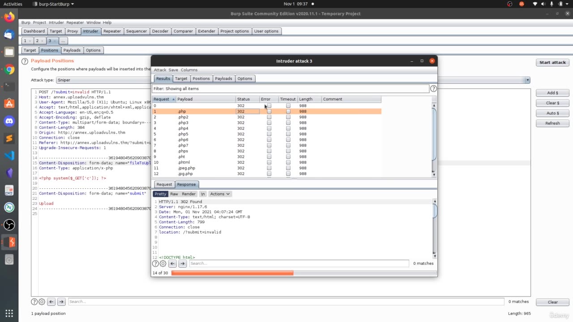The height and width of the screenshot is (322, 573).
Task: Expand the Attack type Sniper dropdown
Action: [x=527, y=80]
